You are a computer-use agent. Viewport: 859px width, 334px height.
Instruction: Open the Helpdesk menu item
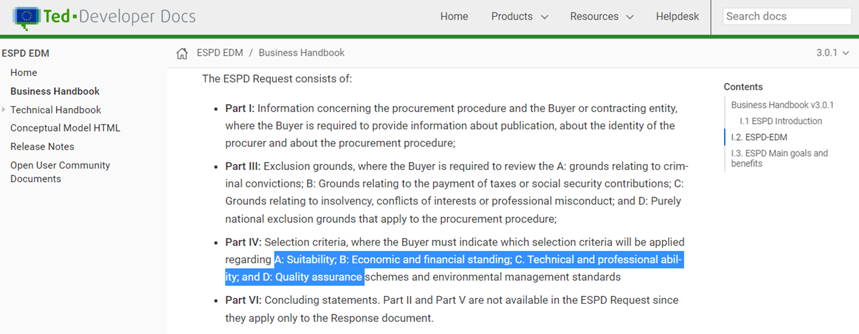[x=677, y=16]
